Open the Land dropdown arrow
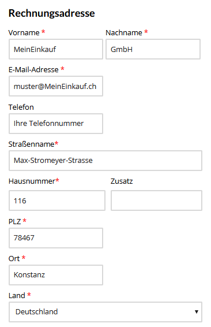The width and height of the screenshot is (211, 327). tap(196, 312)
